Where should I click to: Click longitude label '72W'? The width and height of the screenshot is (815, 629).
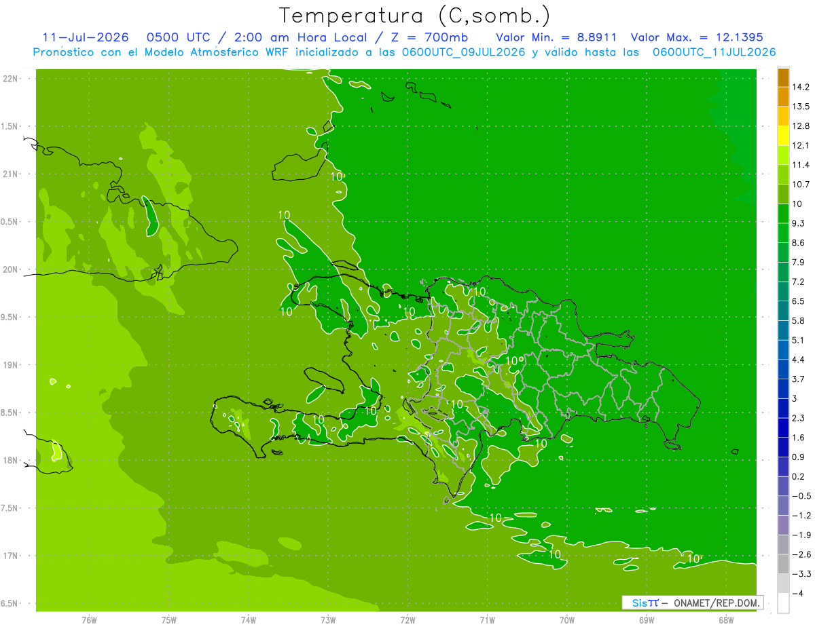[407, 620]
